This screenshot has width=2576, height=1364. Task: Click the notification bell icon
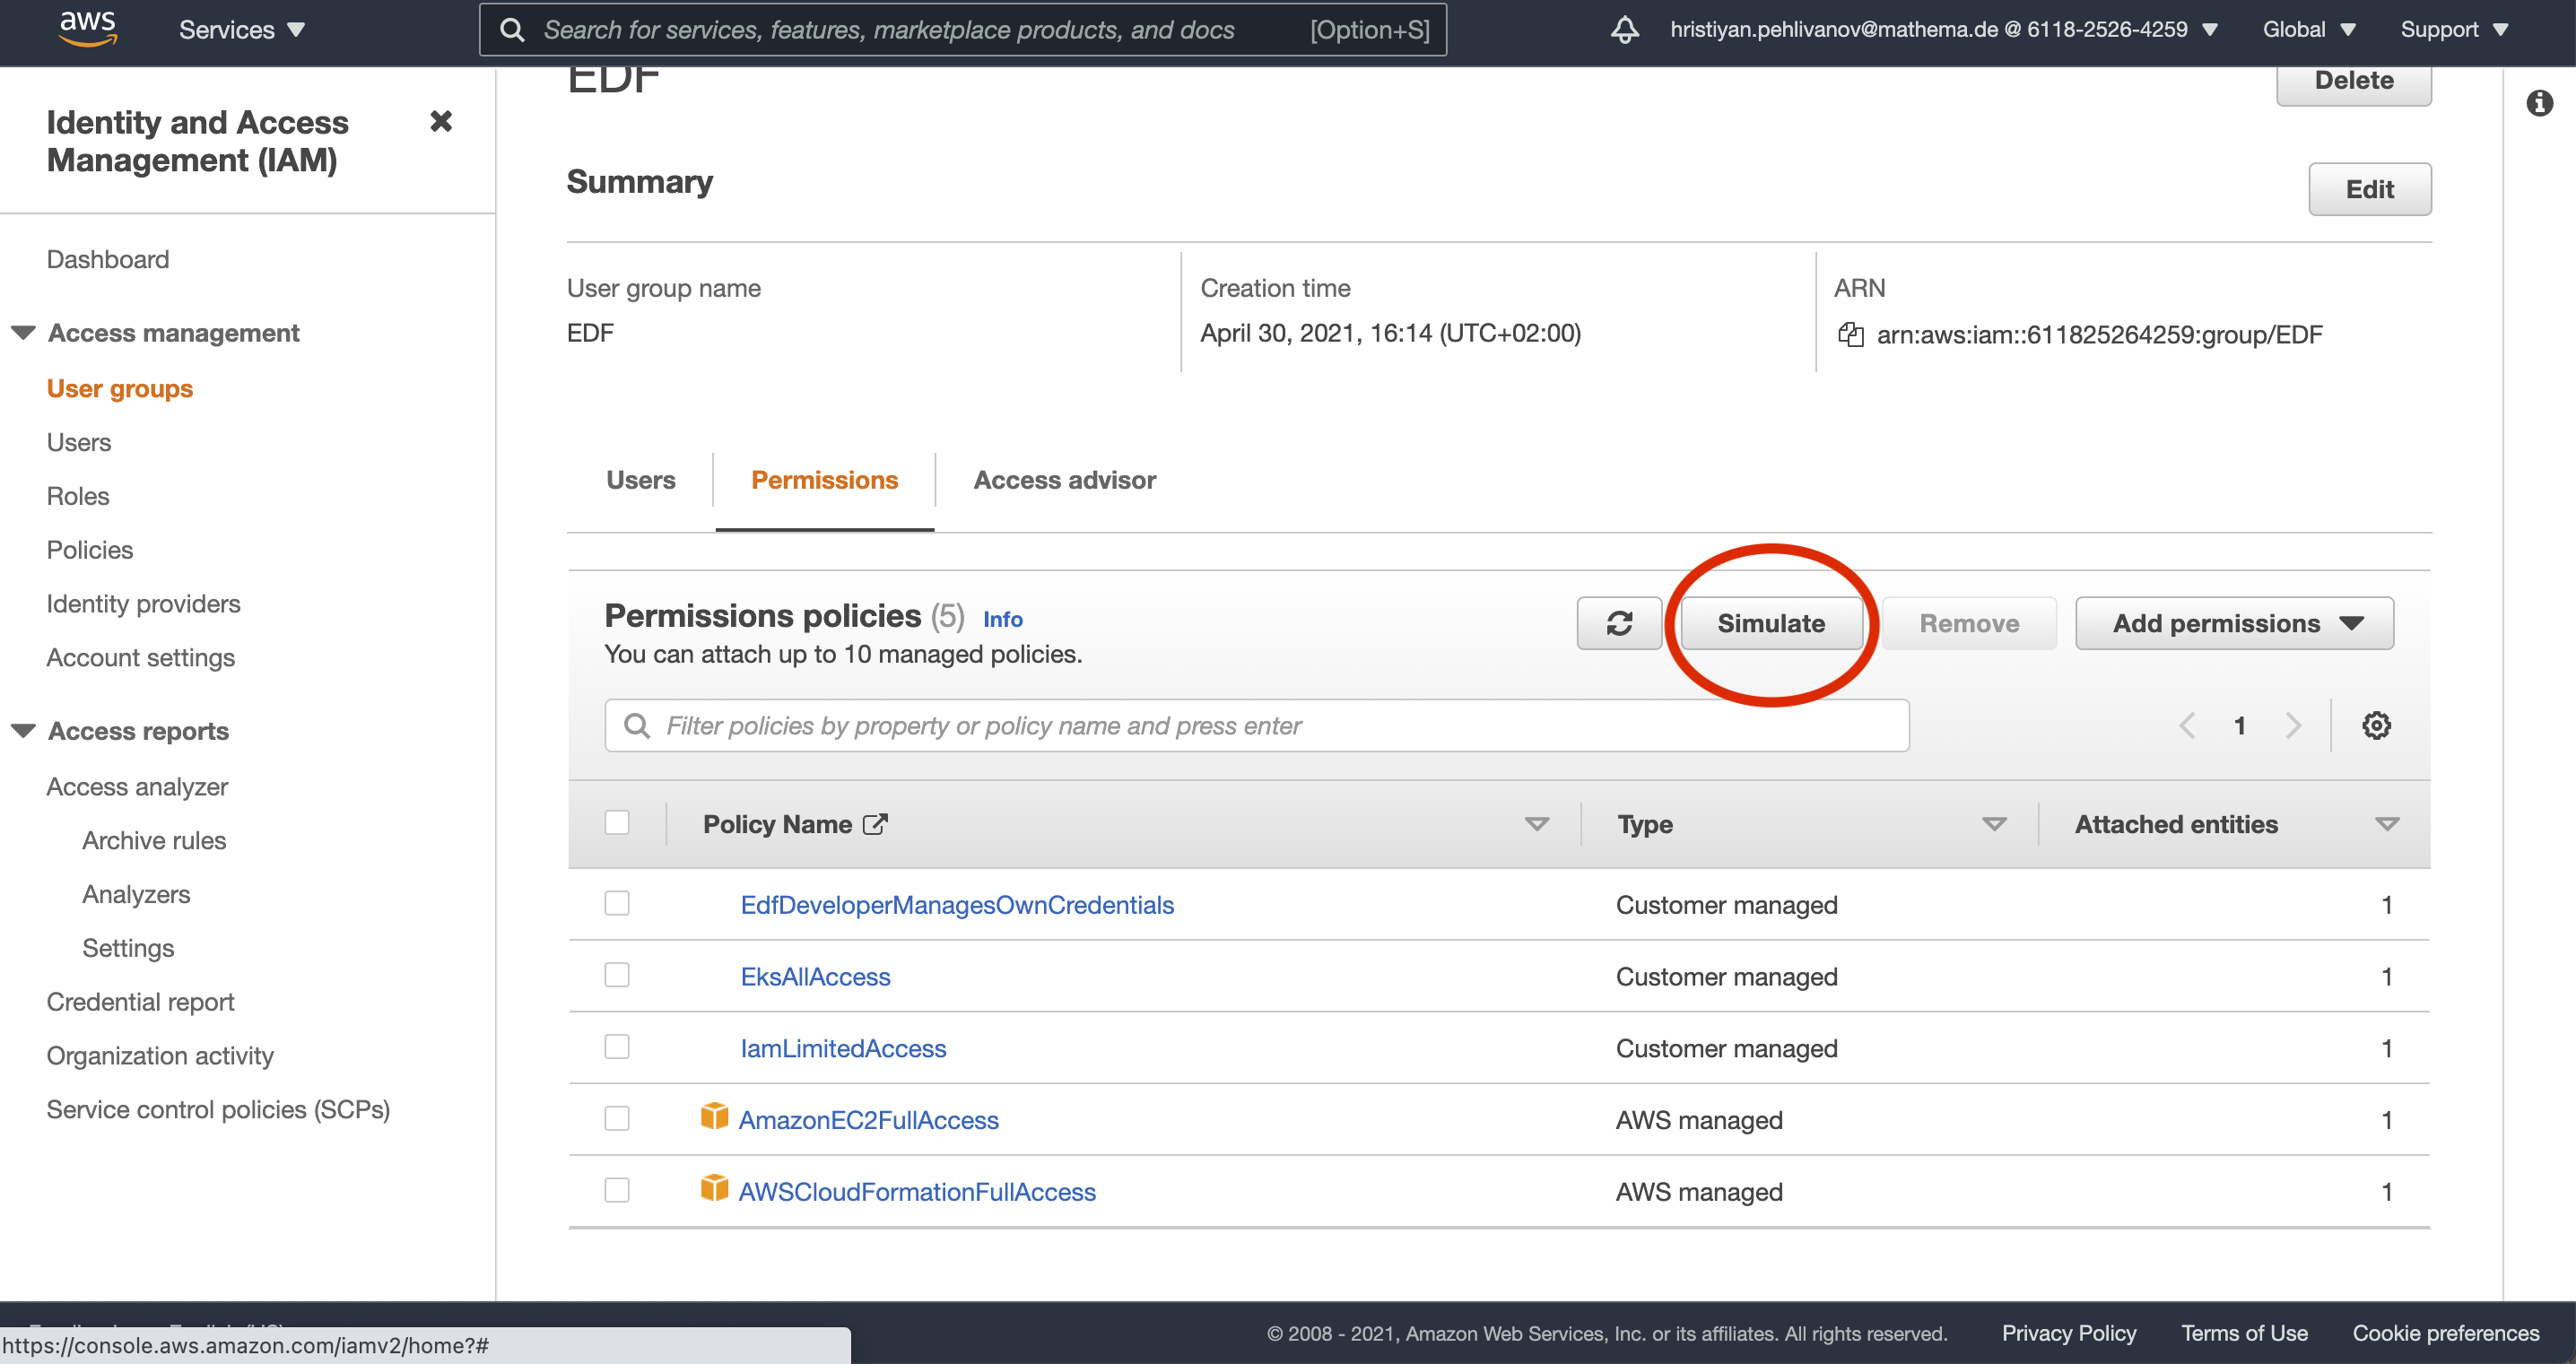point(1624,29)
